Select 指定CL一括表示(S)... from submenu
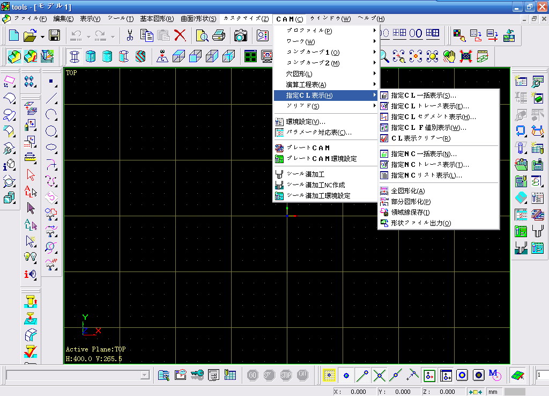This screenshot has width=549, height=396. point(439,96)
